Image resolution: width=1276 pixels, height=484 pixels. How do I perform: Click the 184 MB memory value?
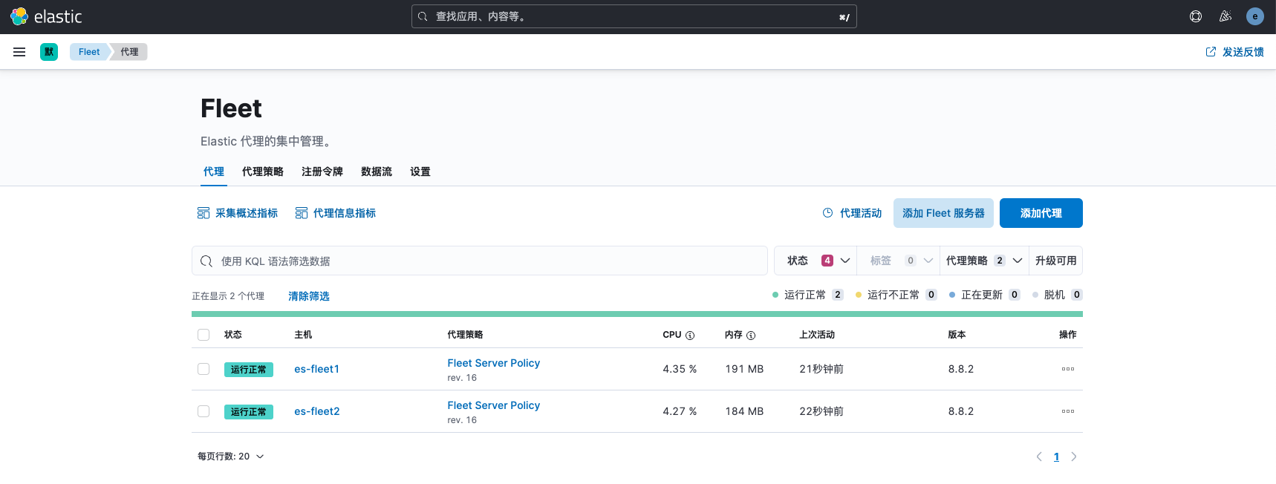(744, 411)
